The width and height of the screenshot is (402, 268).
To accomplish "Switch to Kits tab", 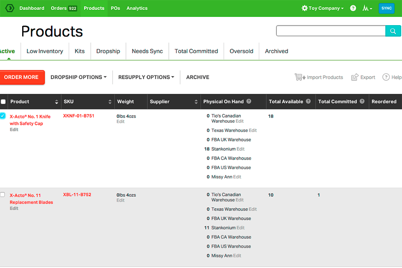I will click(x=80, y=51).
